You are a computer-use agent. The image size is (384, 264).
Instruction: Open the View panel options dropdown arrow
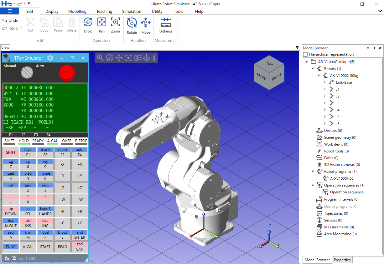coord(297,47)
